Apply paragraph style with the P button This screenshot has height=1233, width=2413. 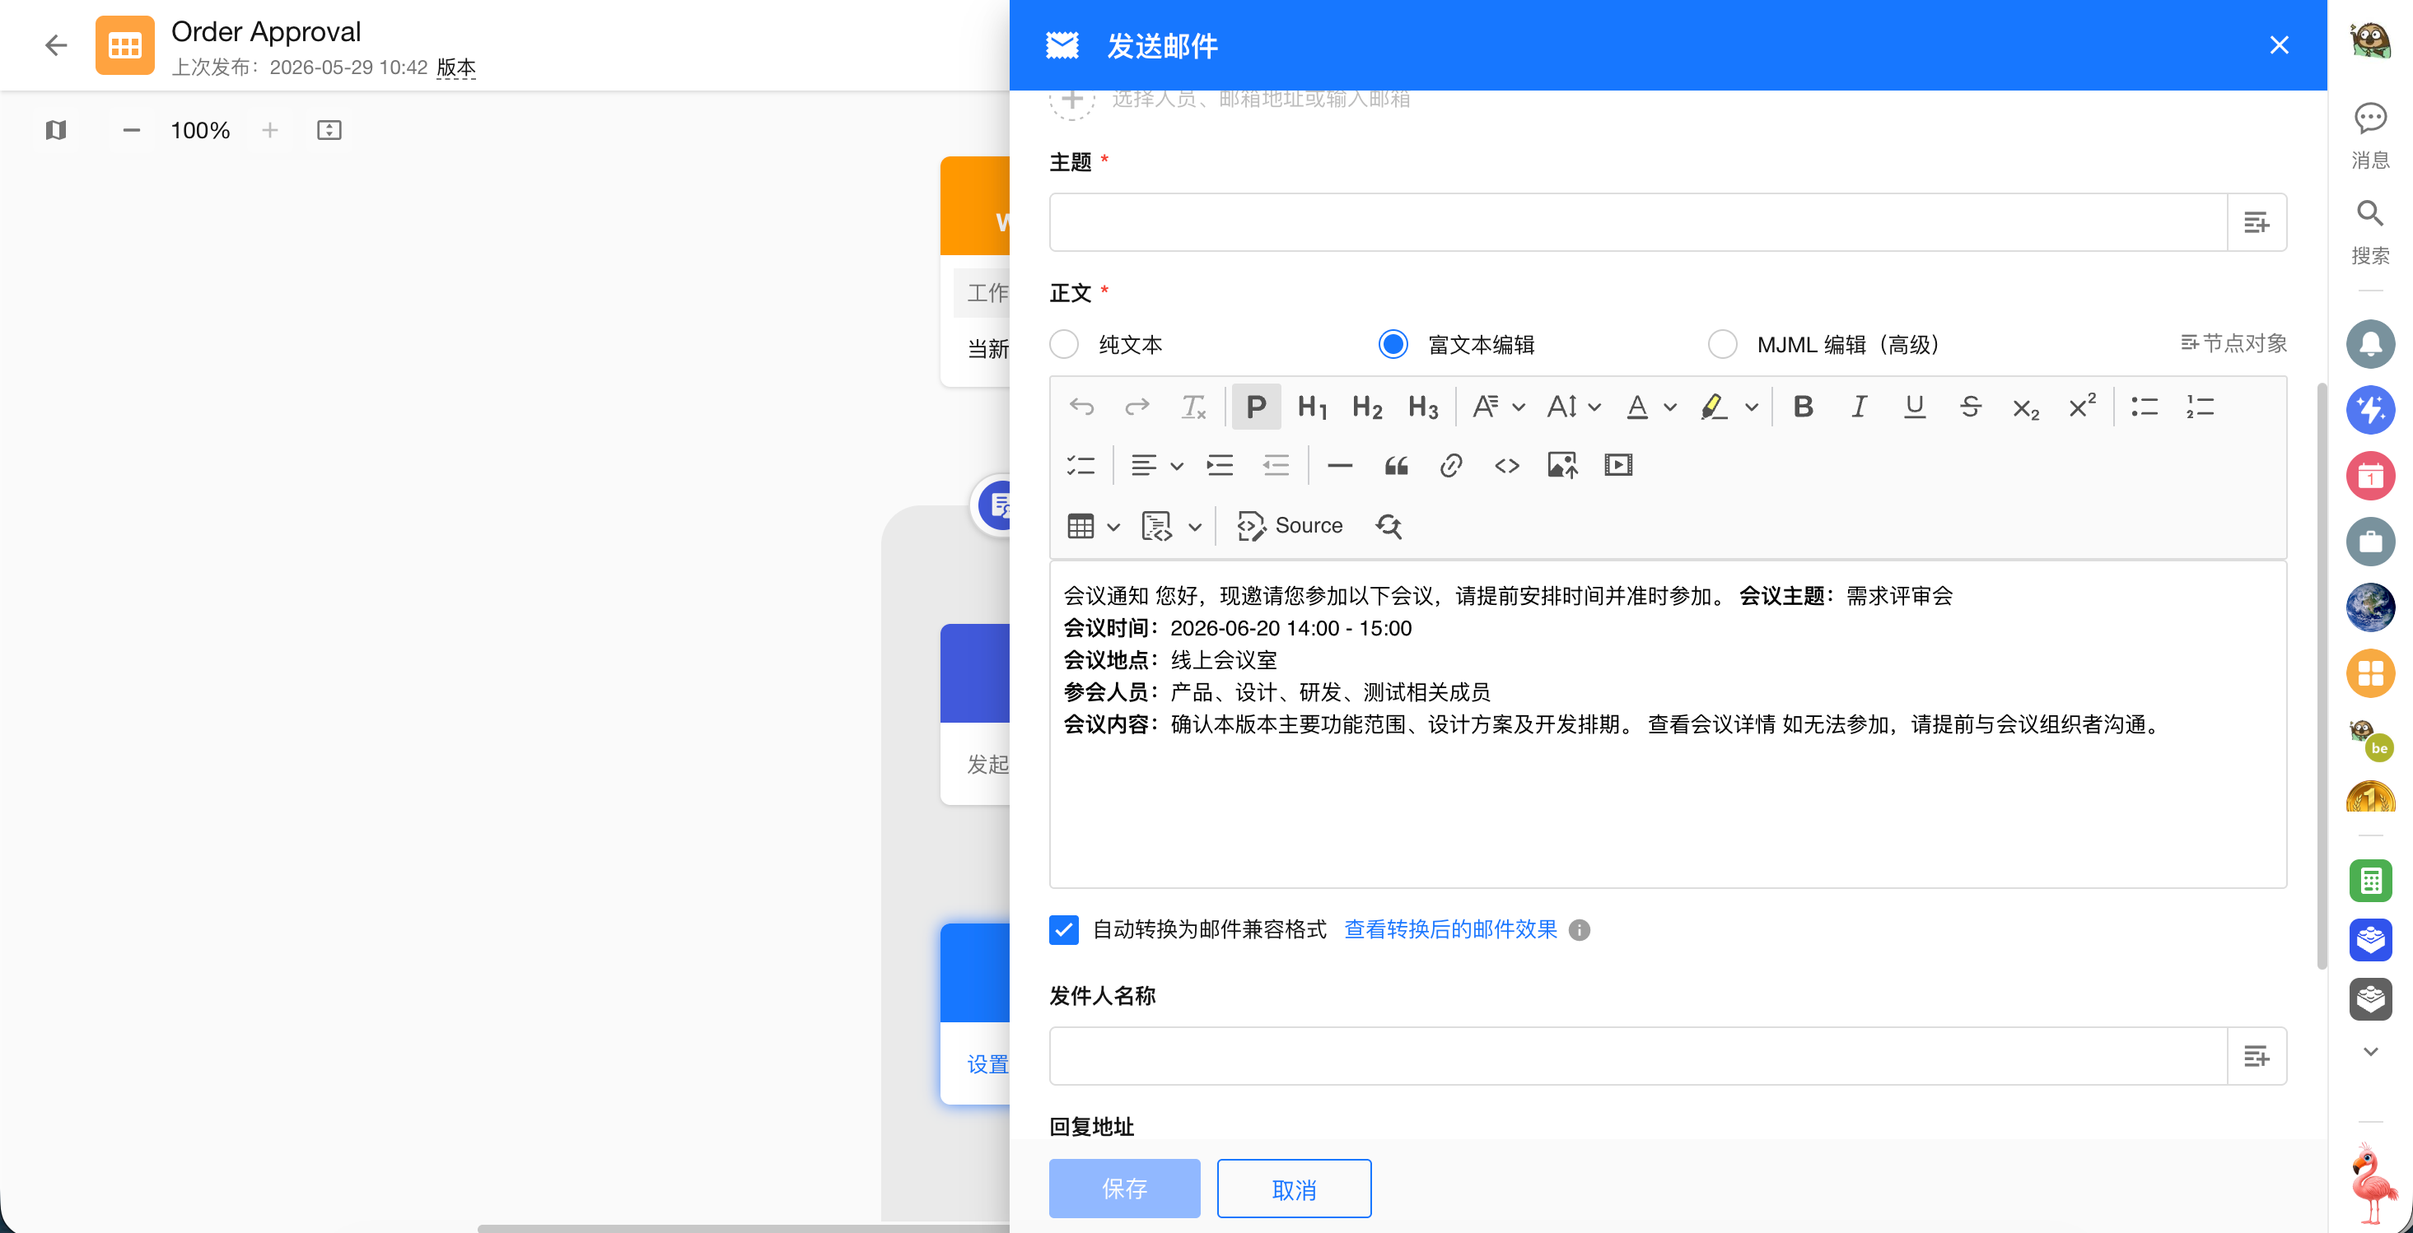[x=1256, y=407]
